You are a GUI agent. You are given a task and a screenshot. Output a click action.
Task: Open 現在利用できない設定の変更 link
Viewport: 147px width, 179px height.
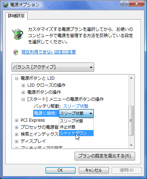click(49, 52)
